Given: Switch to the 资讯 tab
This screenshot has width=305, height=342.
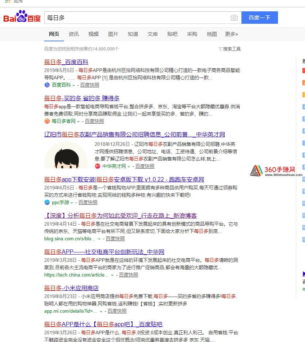Looking at the screenshot, I should 74,34.
